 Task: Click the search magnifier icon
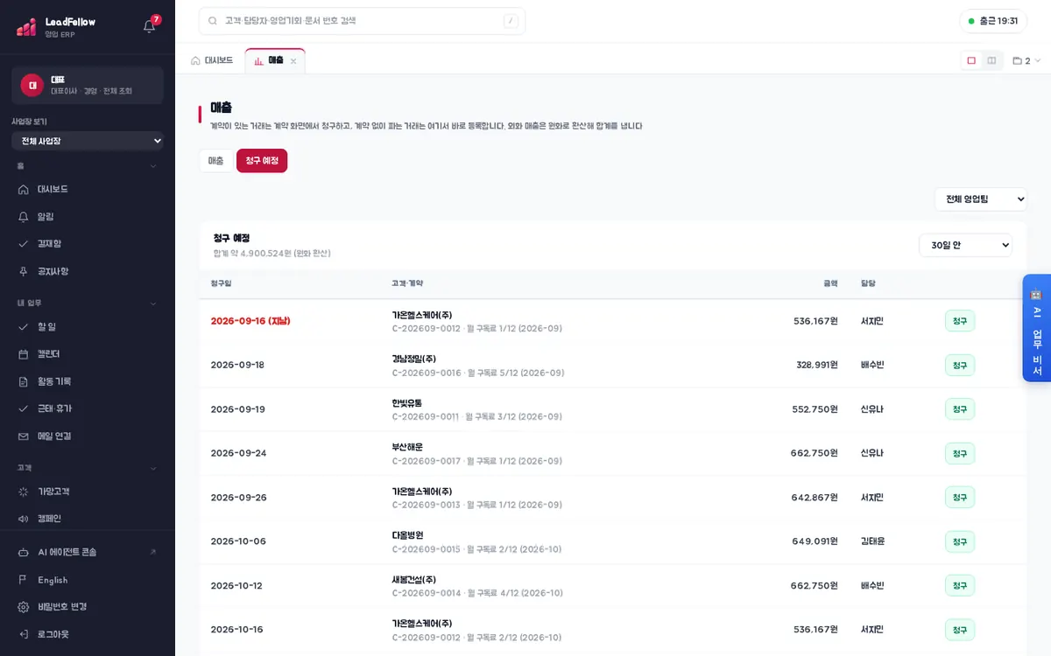pyautogui.click(x=213, y=21)
